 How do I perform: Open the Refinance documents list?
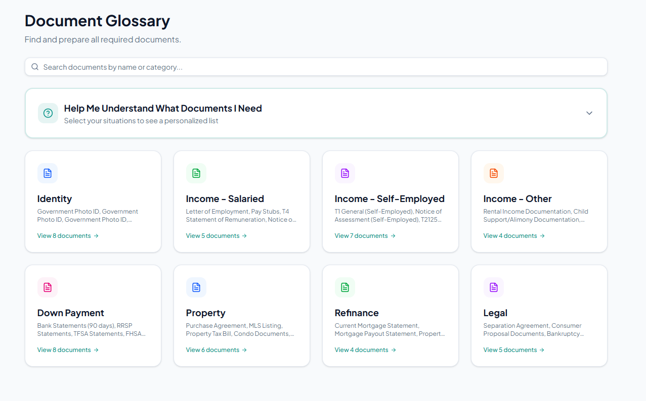click(x=365, y=349)
